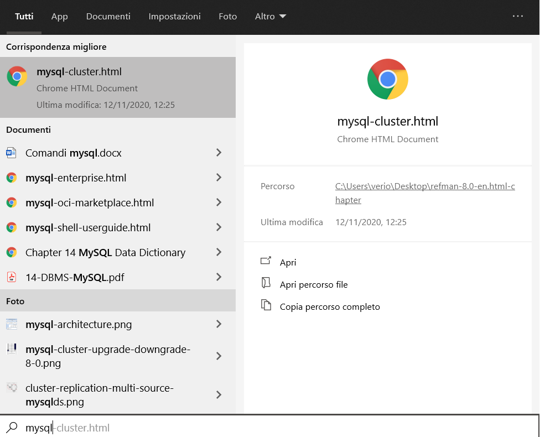The width and height of the screenshot is (540, 437).
Task: Open 14-DBMS-MySQL.pdf result
Action: pyautogui.click(x=75, y=278)
